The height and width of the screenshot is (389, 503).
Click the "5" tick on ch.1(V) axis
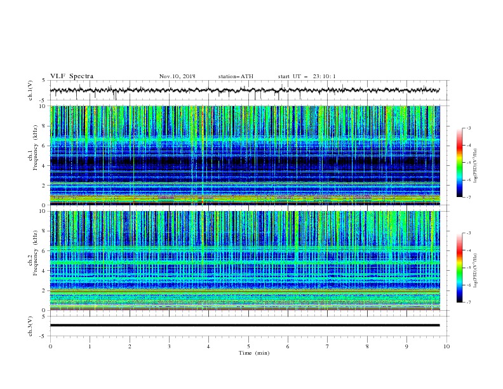click(x=44, y=80)
